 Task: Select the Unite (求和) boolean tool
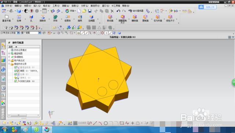[55, 18]
